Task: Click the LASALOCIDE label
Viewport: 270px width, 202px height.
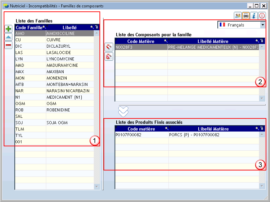Action: 59,52
